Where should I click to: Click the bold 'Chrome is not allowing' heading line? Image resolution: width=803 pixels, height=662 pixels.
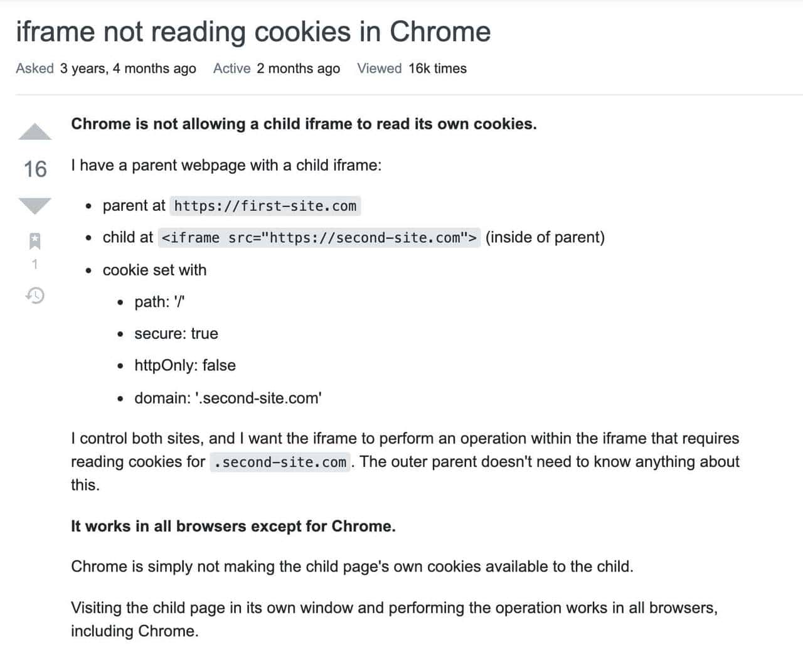pos(304,124)
